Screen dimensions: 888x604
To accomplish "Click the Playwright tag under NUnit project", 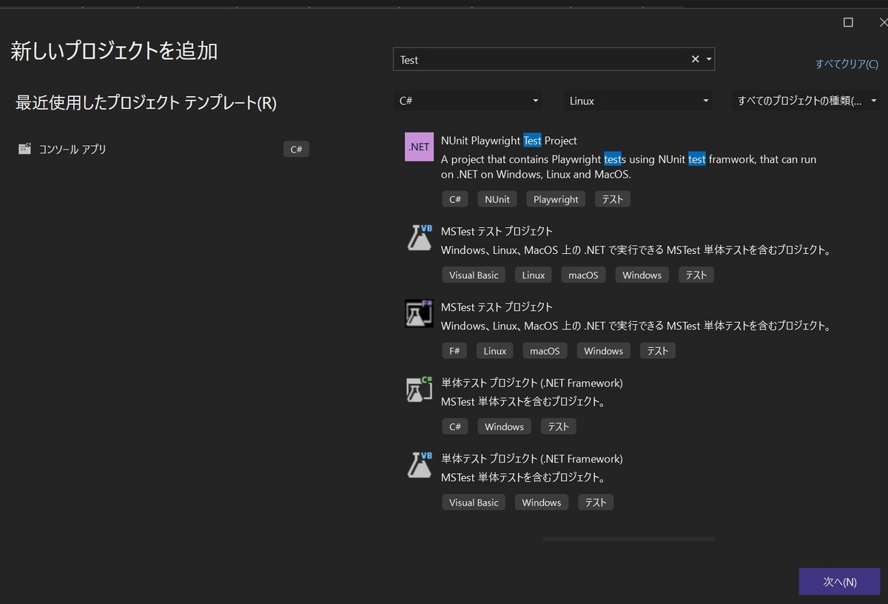I will [x=556, y=199].
